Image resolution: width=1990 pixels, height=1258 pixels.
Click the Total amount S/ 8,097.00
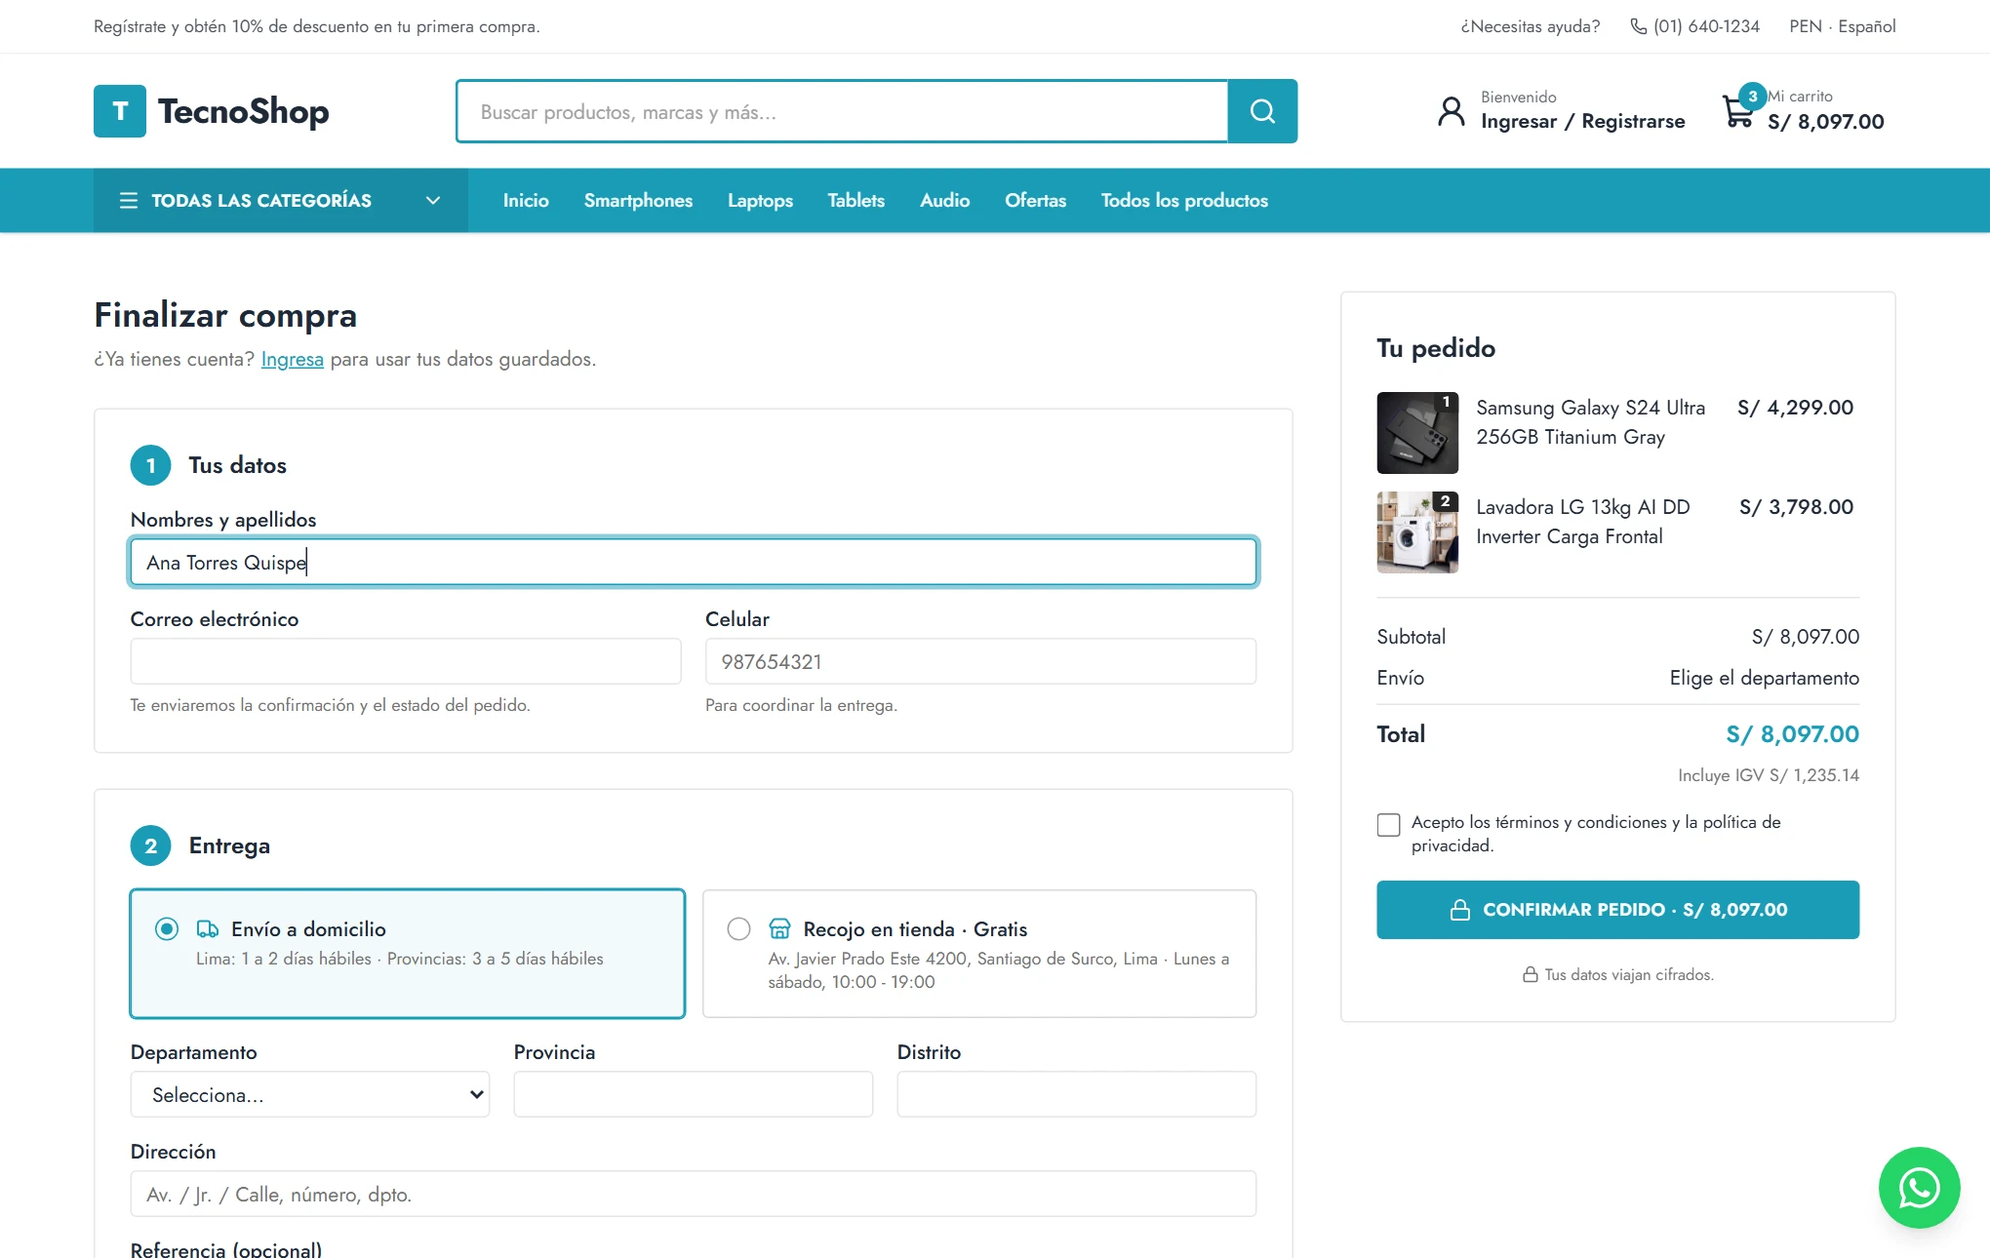pyautogui.click(x=1792, y=734)
